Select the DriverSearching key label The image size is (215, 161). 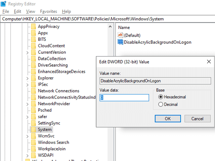coord(53,65)
